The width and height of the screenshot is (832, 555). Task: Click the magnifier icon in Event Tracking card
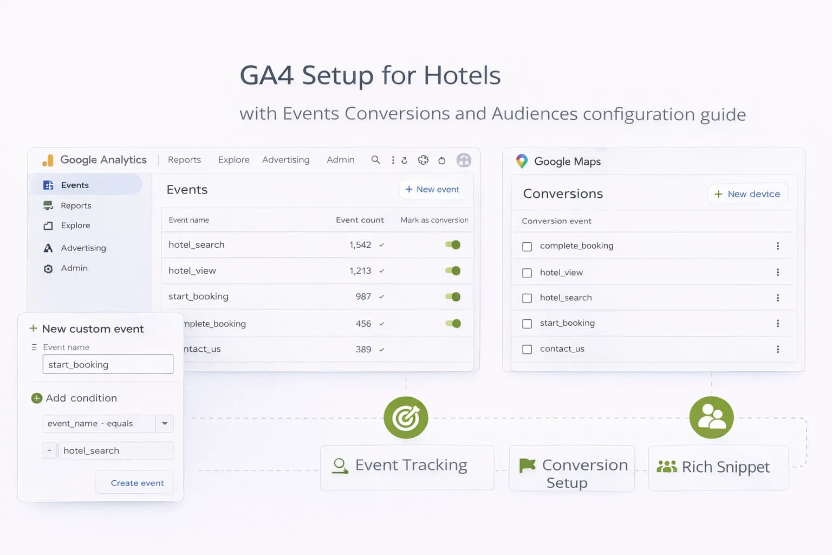(x=340, y=466)
